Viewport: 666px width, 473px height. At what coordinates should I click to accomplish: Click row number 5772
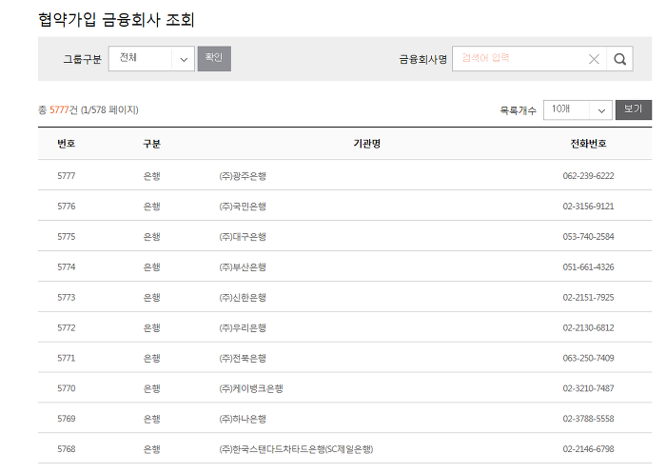[x=67, y=328]
